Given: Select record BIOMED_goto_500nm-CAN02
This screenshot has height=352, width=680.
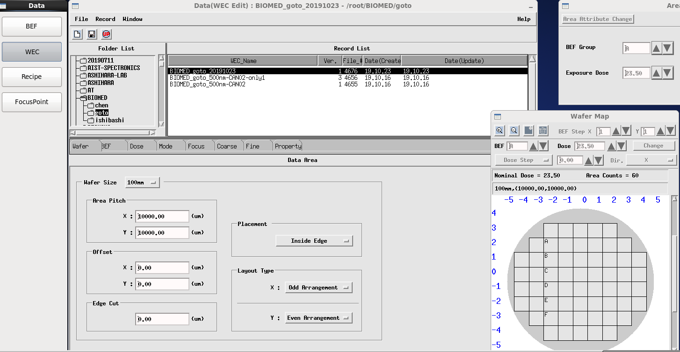Looking at the screenshot, I should tap(348, 84).
